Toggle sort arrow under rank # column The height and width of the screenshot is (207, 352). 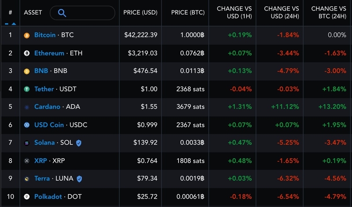click(11, 24)
